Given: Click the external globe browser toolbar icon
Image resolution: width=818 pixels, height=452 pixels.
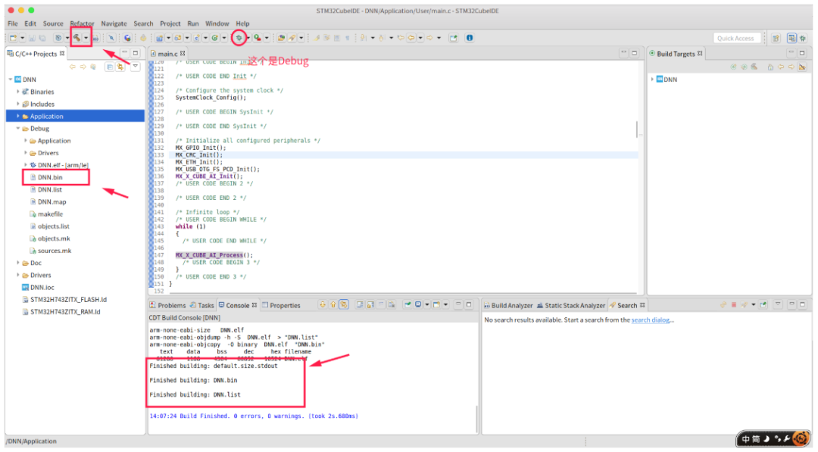Looking at the screenshot, I should click(x=127, y=38).
